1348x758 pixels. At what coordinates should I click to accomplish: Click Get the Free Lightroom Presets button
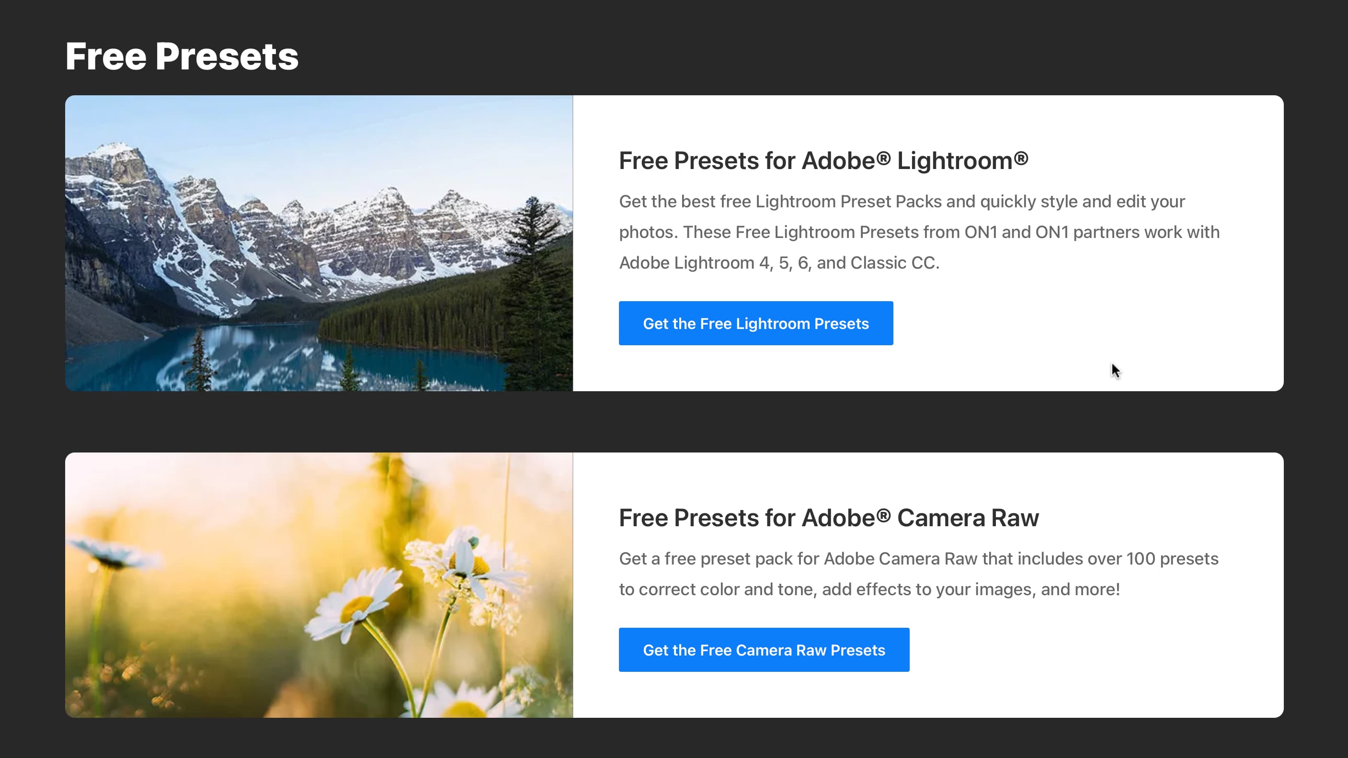755,323
